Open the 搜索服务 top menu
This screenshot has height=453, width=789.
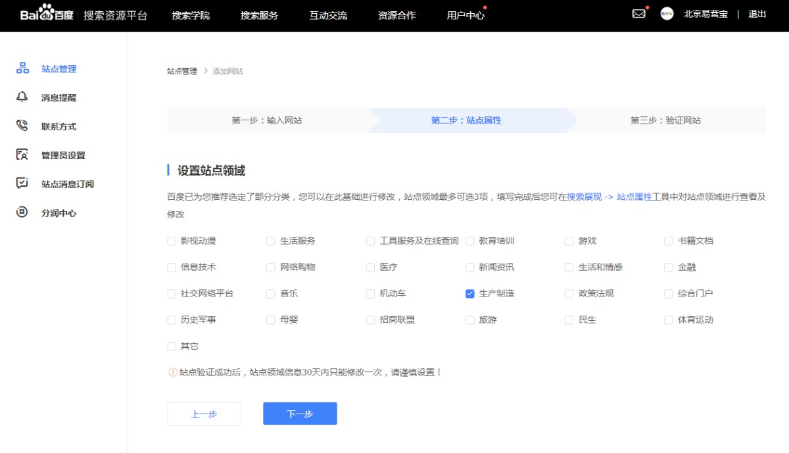pyautogui.click(x=259, y=15)
